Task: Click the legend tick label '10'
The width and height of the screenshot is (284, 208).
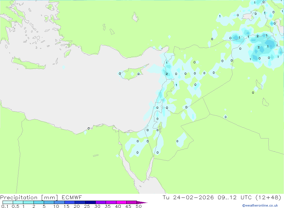Action: coord(56,206)
